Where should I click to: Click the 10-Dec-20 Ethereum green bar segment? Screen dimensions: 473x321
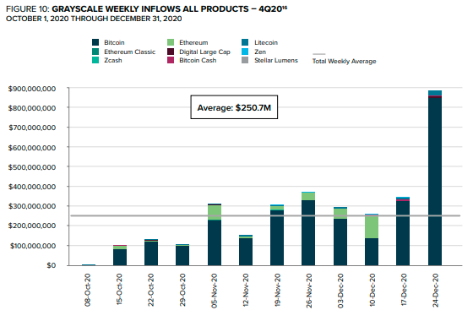click(x=372, y=227)
